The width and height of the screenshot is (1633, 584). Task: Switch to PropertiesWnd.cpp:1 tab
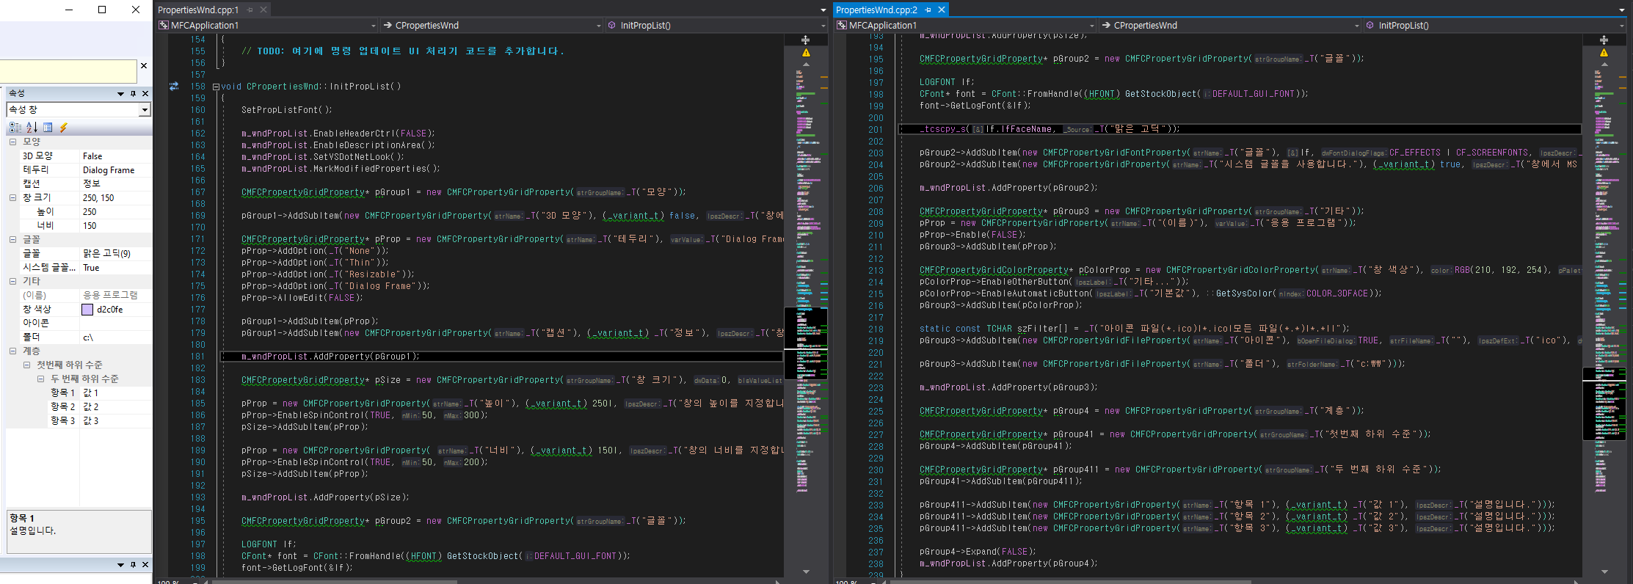[x=198, y=10]
